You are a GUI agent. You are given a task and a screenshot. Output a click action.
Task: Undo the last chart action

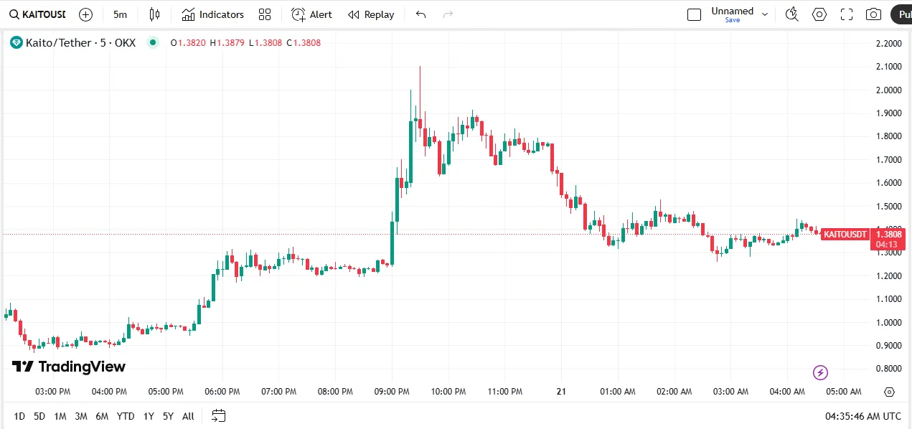pyautogui.click(x=420, y=14)
